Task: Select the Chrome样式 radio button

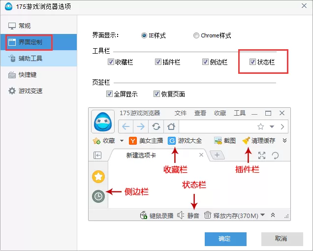Action: click(x=196, y=35)
